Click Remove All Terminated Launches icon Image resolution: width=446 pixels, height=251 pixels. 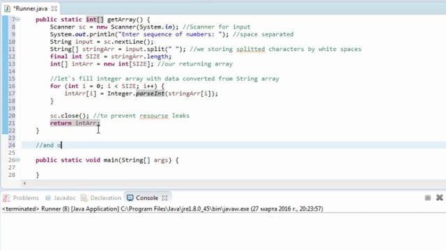[440, 197]
